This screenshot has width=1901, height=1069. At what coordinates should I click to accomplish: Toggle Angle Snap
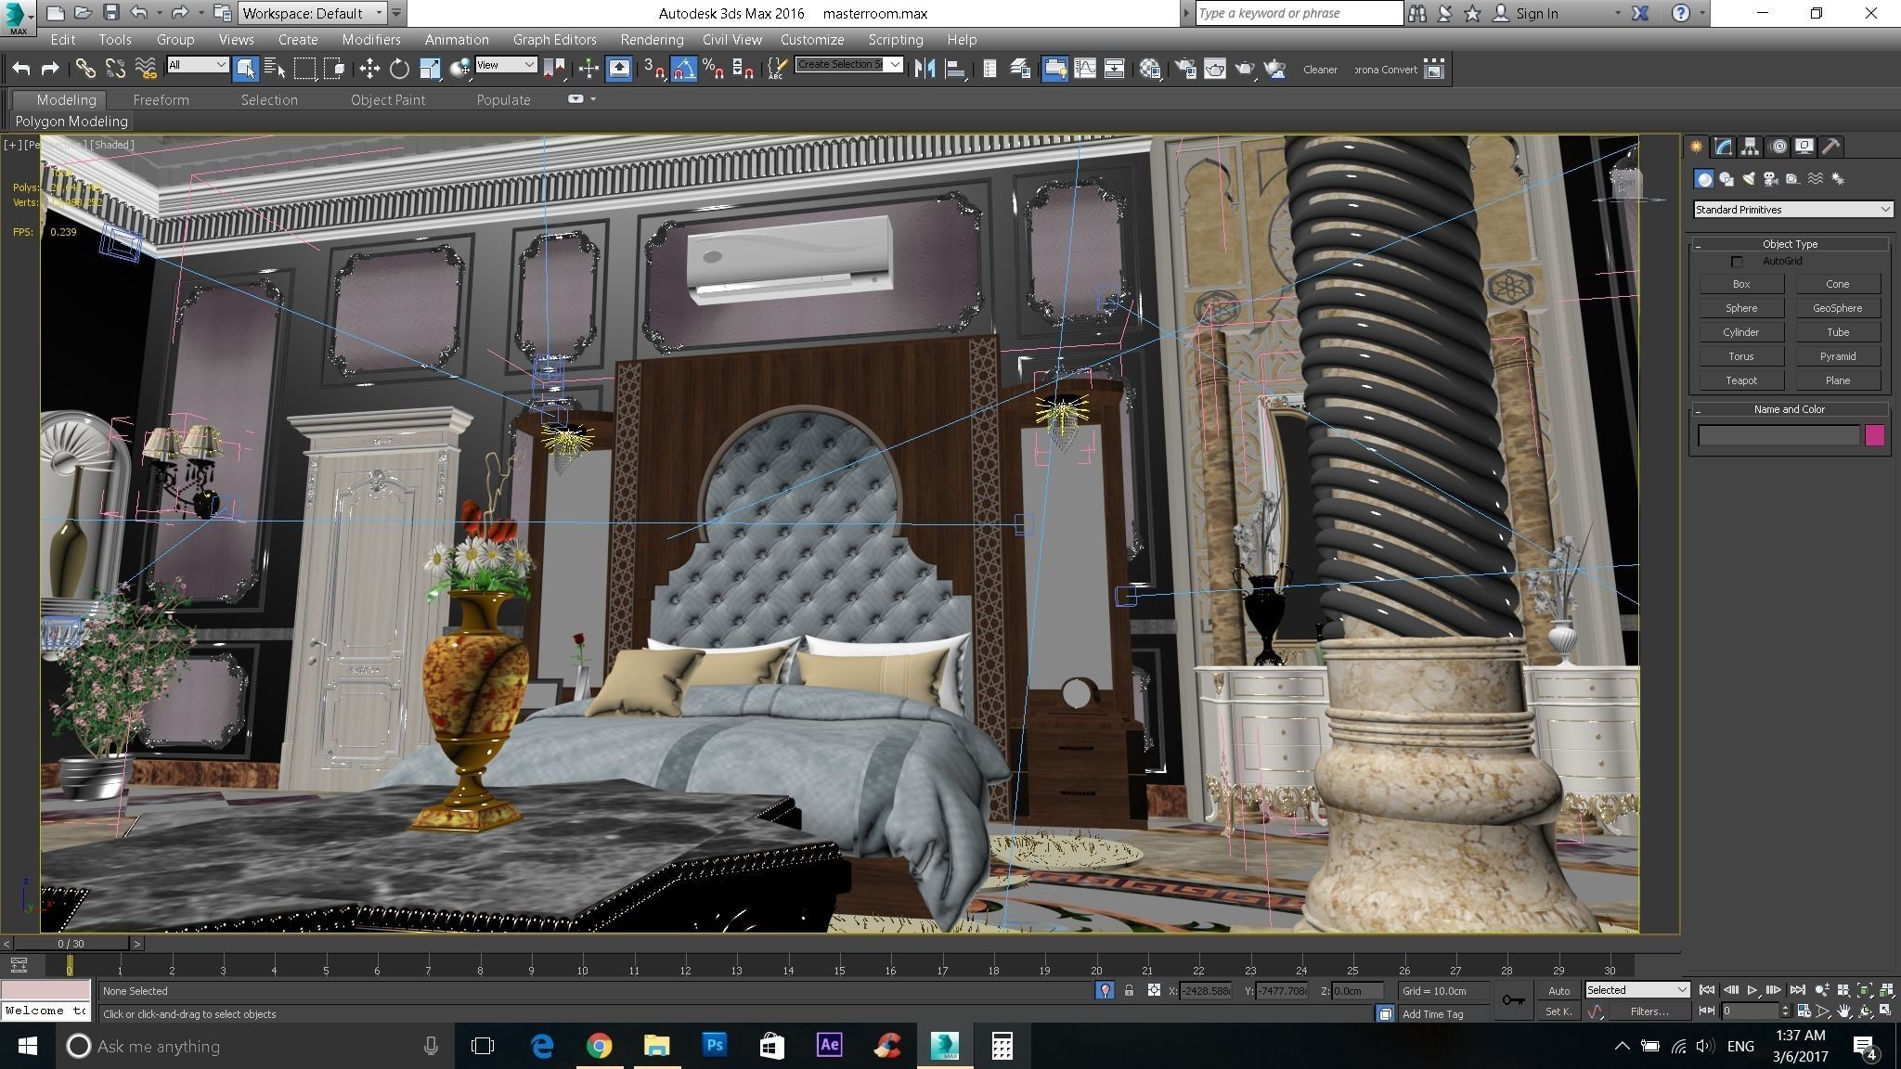[684, 69]
